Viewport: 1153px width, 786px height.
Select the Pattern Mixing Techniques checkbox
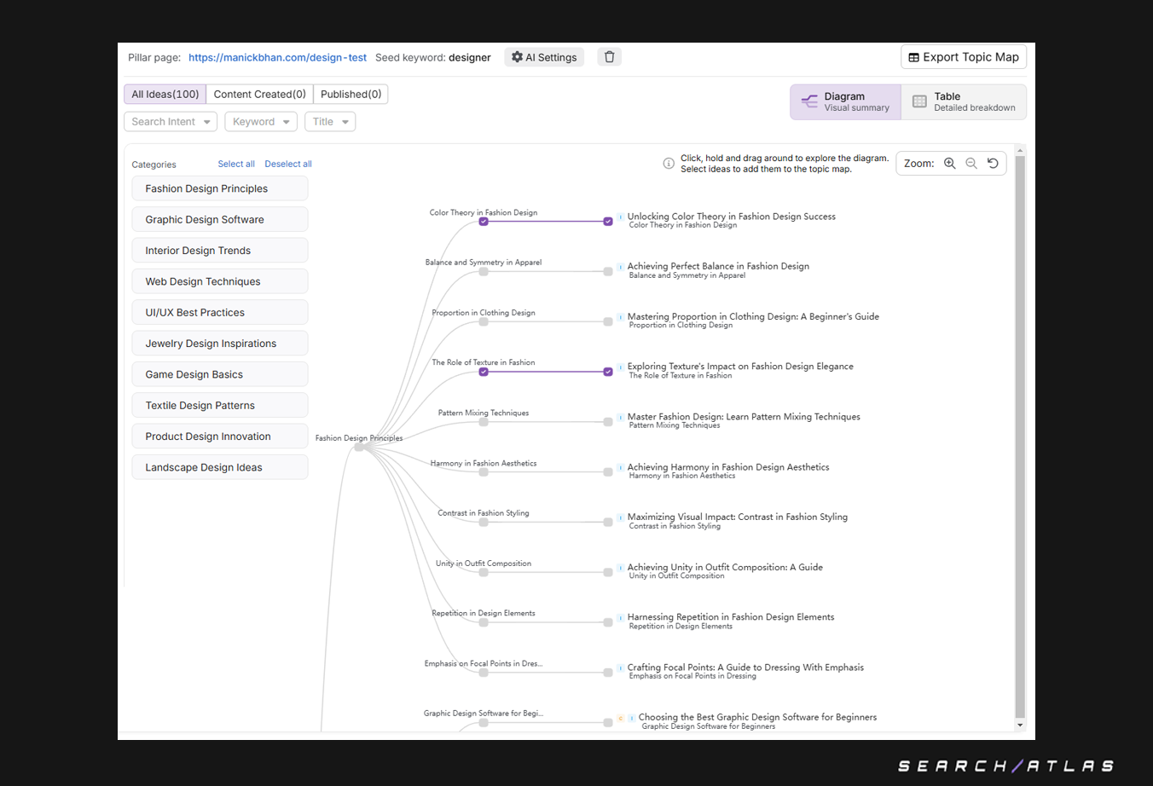click(x=484, y=420)
